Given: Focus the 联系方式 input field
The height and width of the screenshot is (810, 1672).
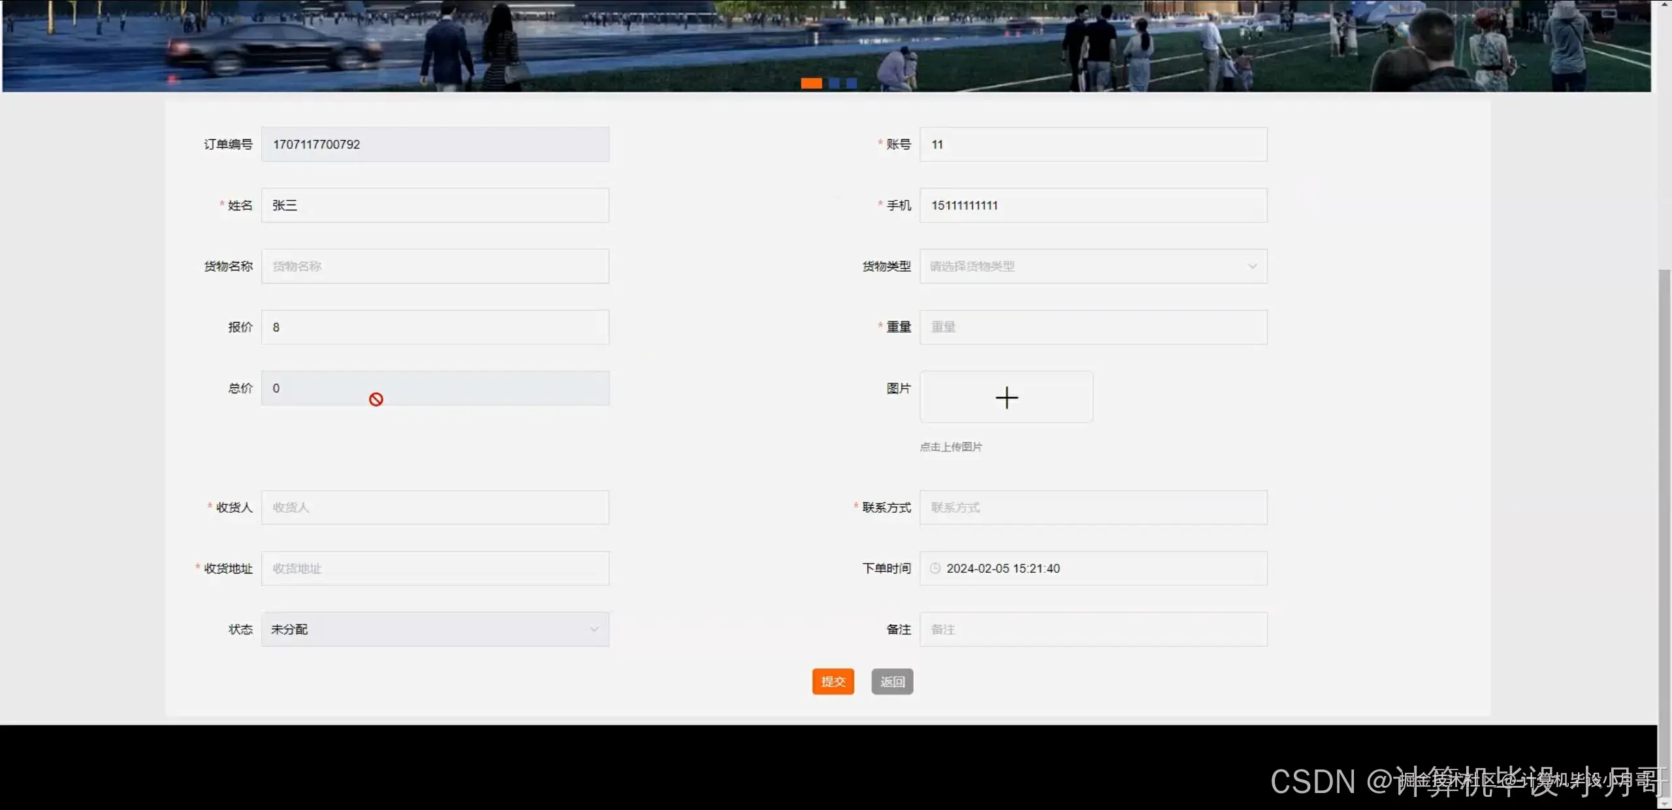Looking at the screenshot, I should point(1093,508).
